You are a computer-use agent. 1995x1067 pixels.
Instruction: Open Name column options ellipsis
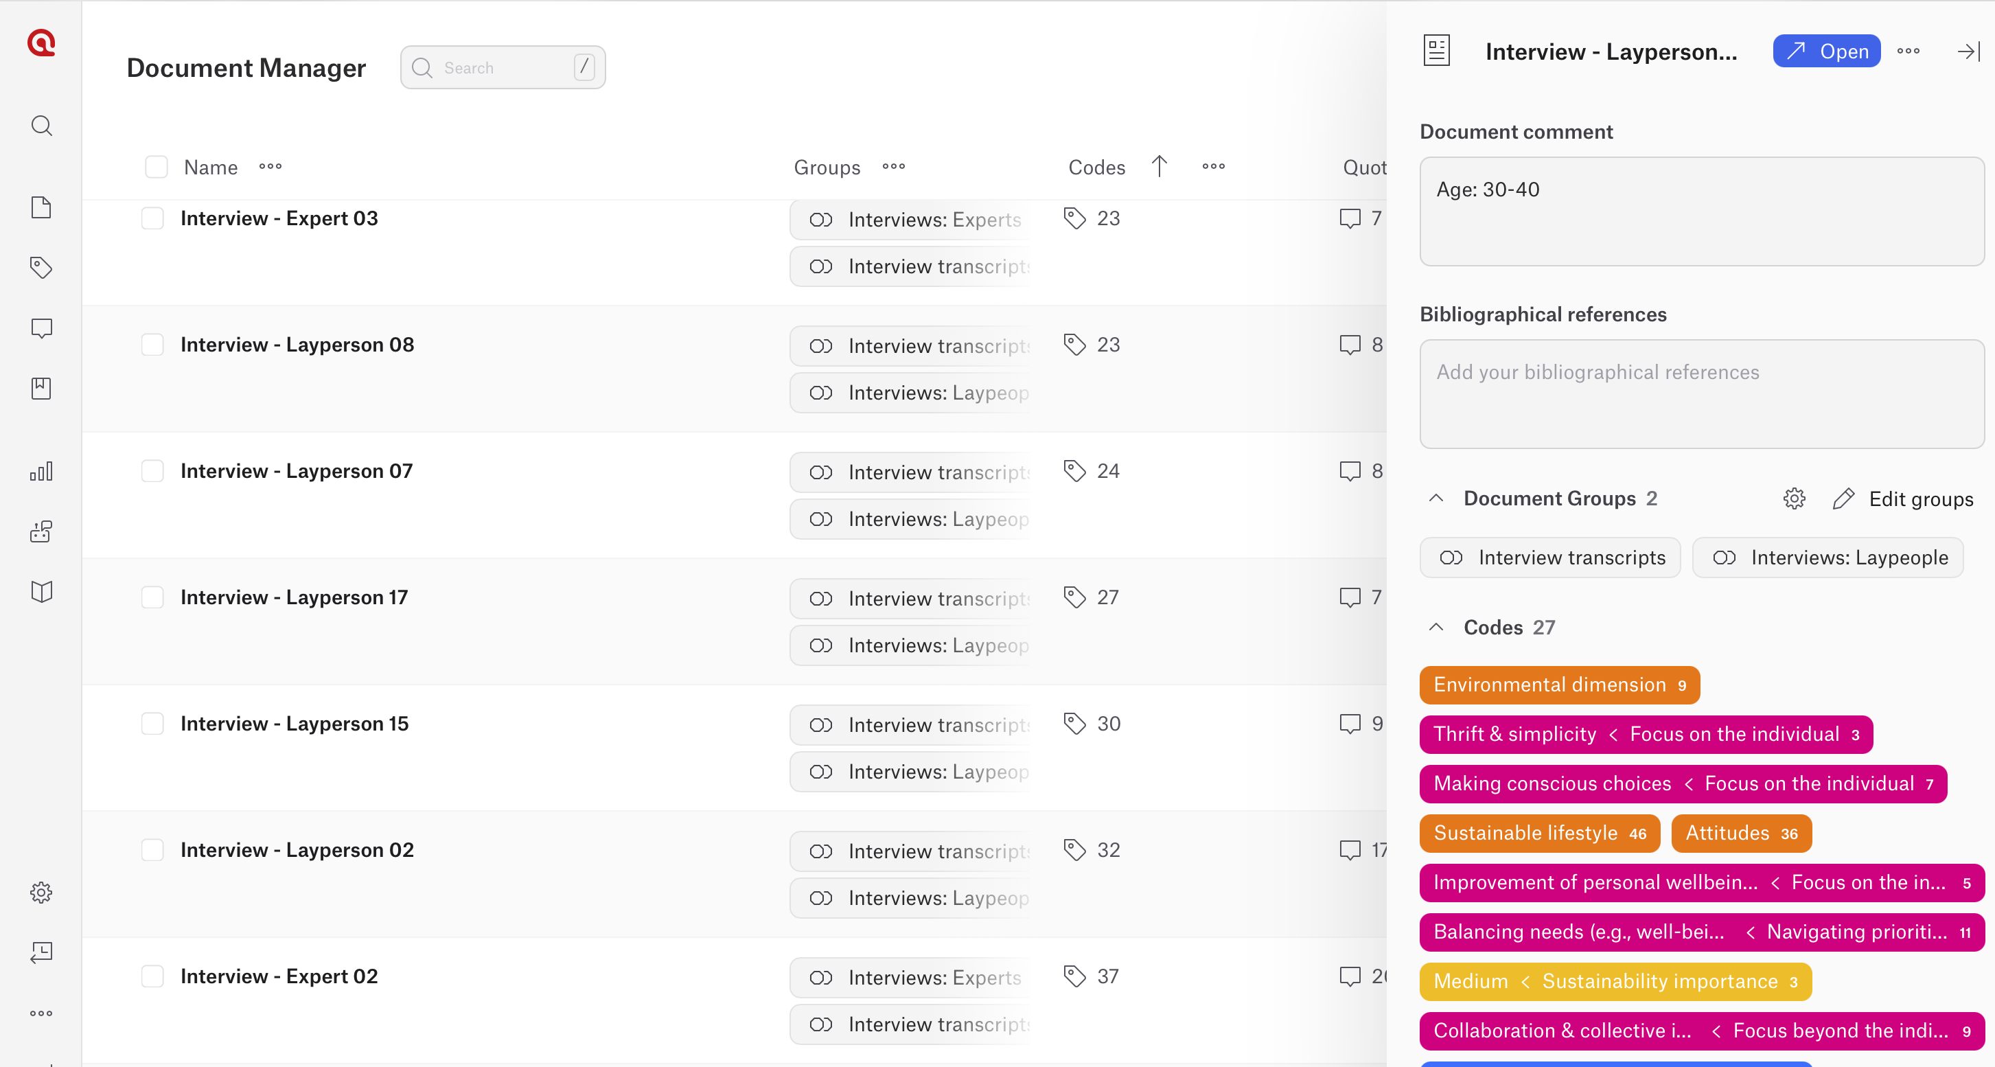(270, 166)
